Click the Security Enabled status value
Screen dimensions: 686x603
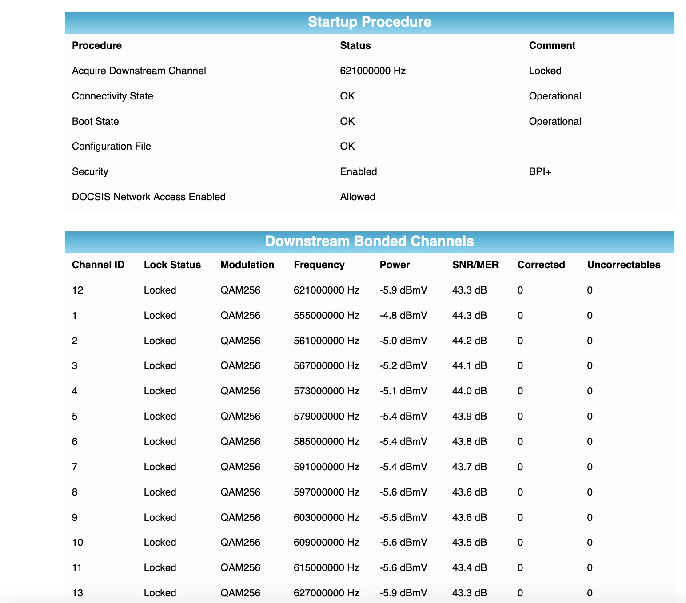pos(359,171)
